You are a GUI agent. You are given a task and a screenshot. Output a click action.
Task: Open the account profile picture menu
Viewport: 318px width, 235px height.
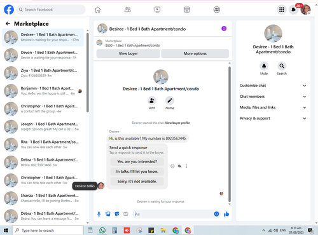click(x=305, y=10)
